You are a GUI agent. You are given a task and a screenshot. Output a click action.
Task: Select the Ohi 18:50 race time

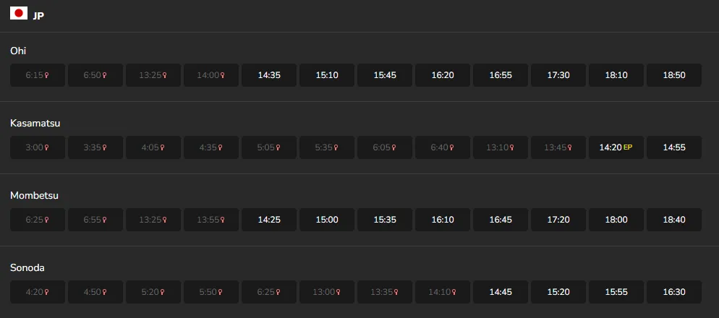click(x=674, y=75)
